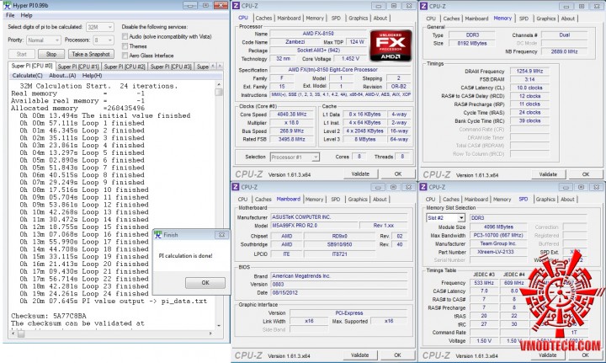Screen dimensions: 606x363
Task: Open the Mainboard tab in CPU-Z CPU window
Action: pyautogui.click(x=289, y=18)
